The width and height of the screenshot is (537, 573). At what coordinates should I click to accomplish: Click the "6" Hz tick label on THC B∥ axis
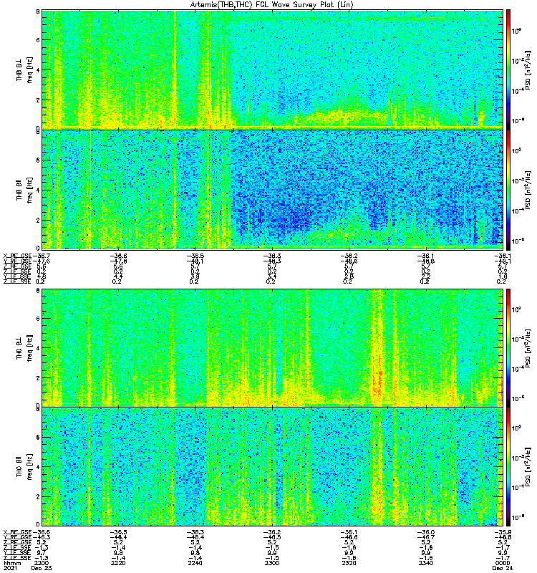coord(38,438)
